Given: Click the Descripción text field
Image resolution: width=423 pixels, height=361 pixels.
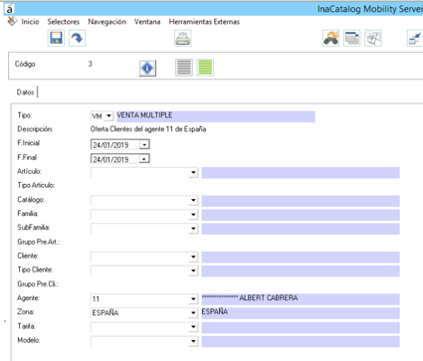Looking at the screenshot, I should pos(148,129).
